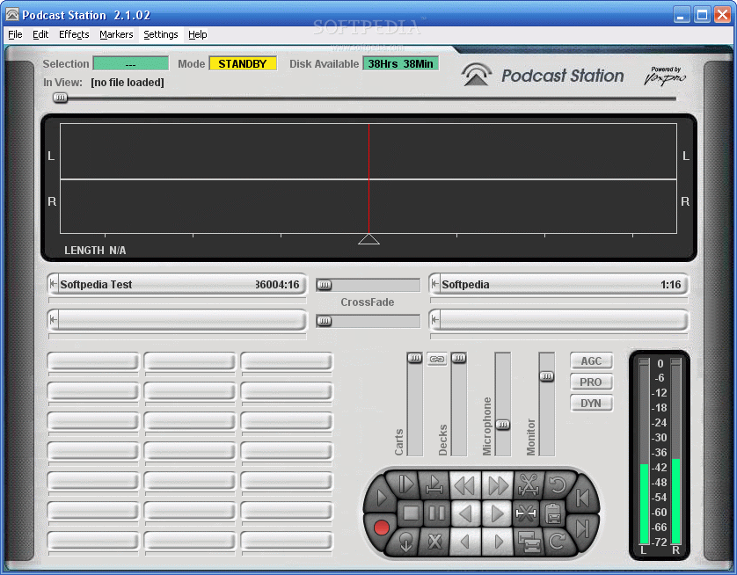Click the highlighted Delete Selection X icon
Screen dimensions: 737x575
click(526, 513)
